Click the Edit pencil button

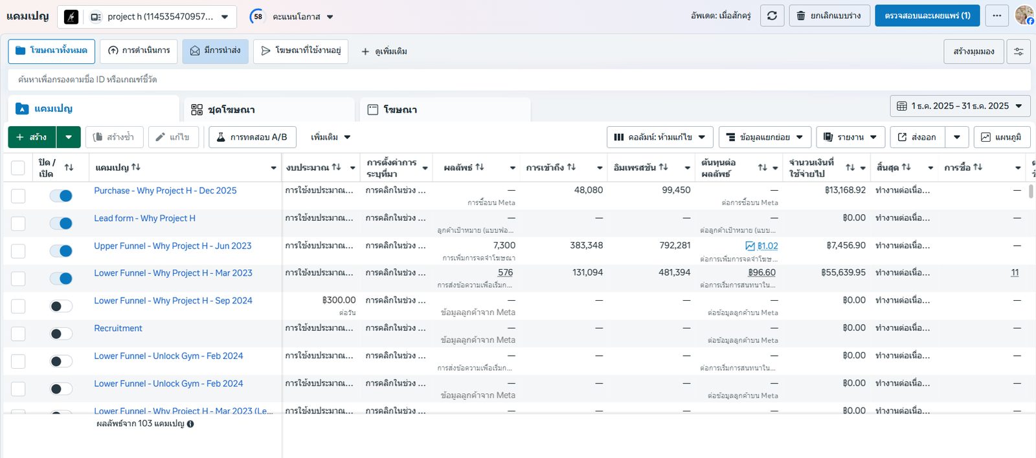173,137
